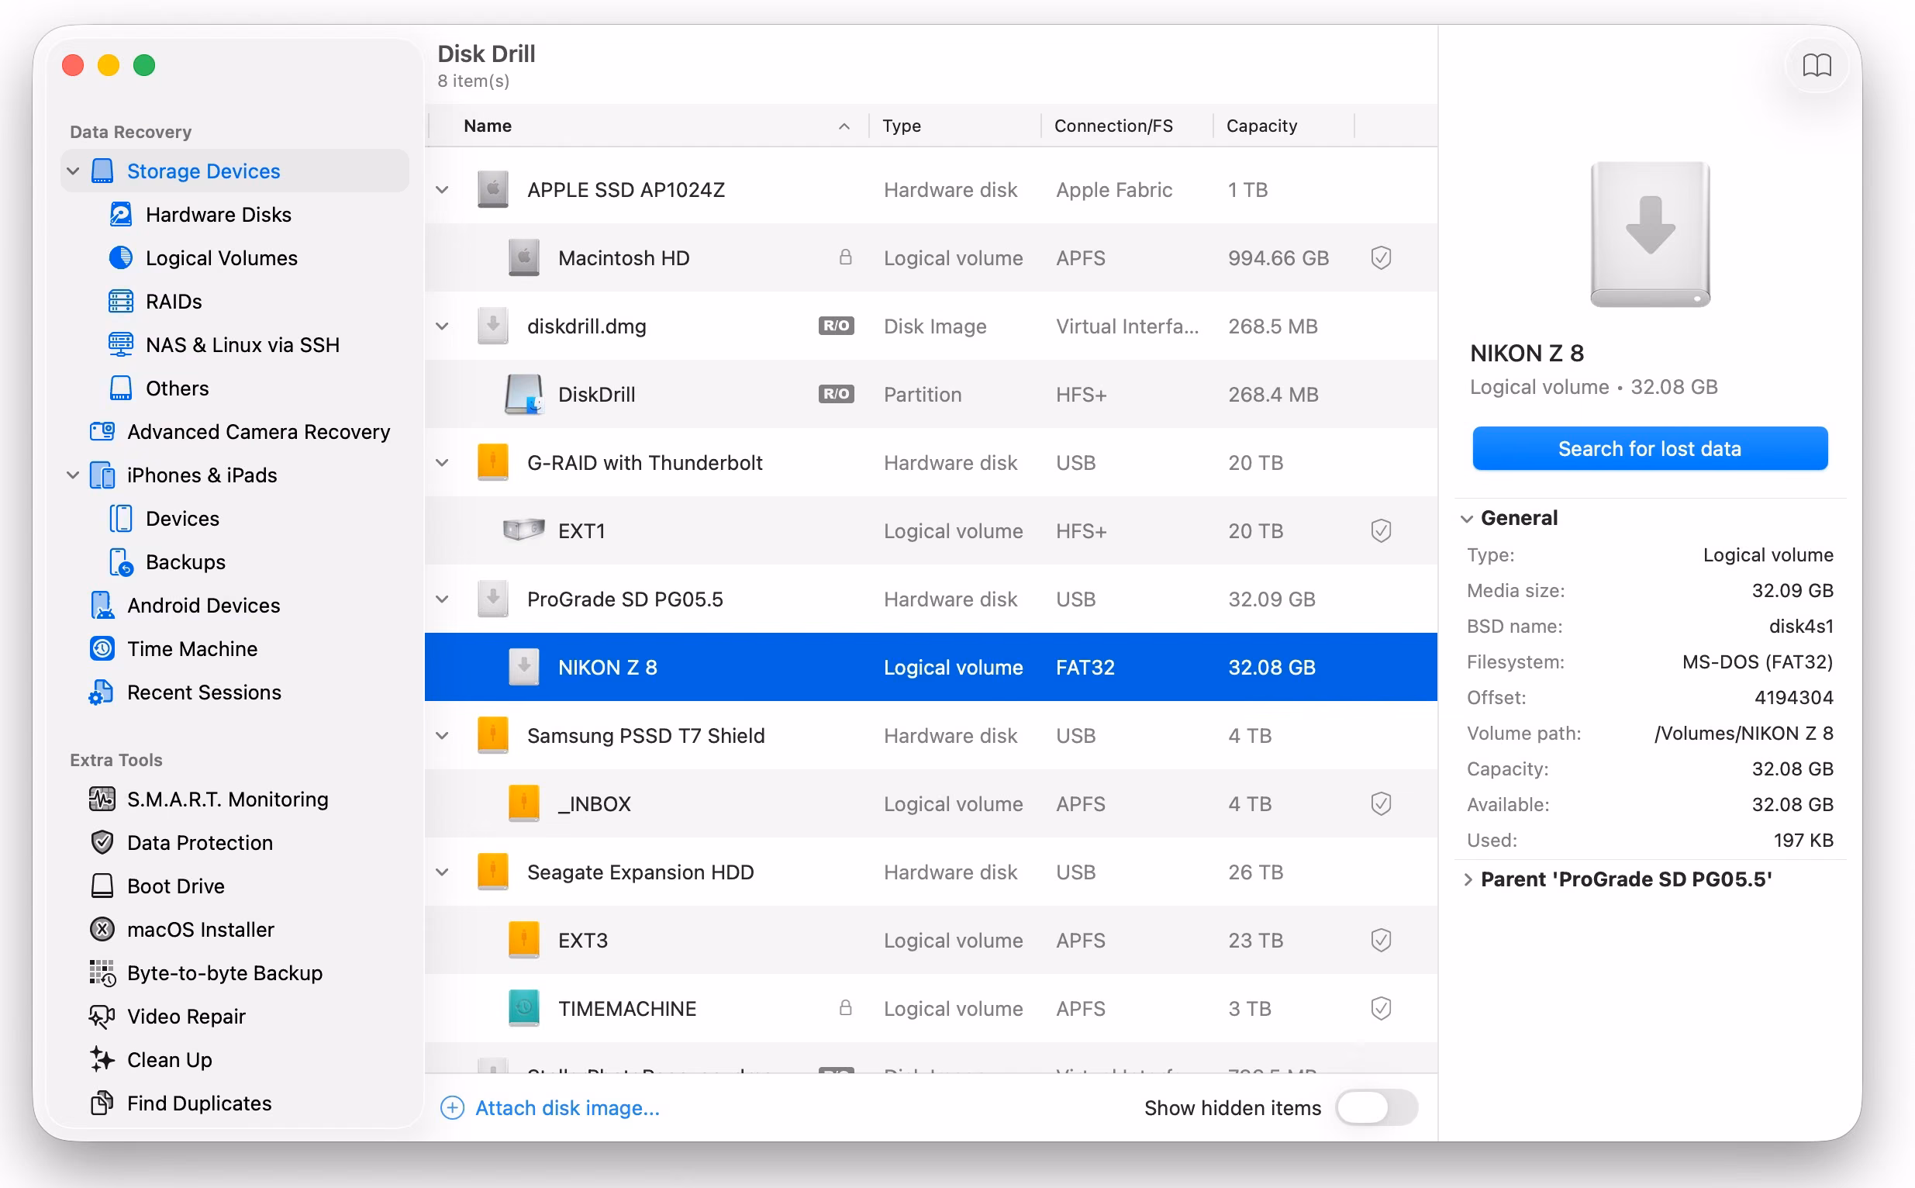Click Macintosh HD lock icon
The height and width of the screenshot is (1188, 1915).
coord(845,257)
